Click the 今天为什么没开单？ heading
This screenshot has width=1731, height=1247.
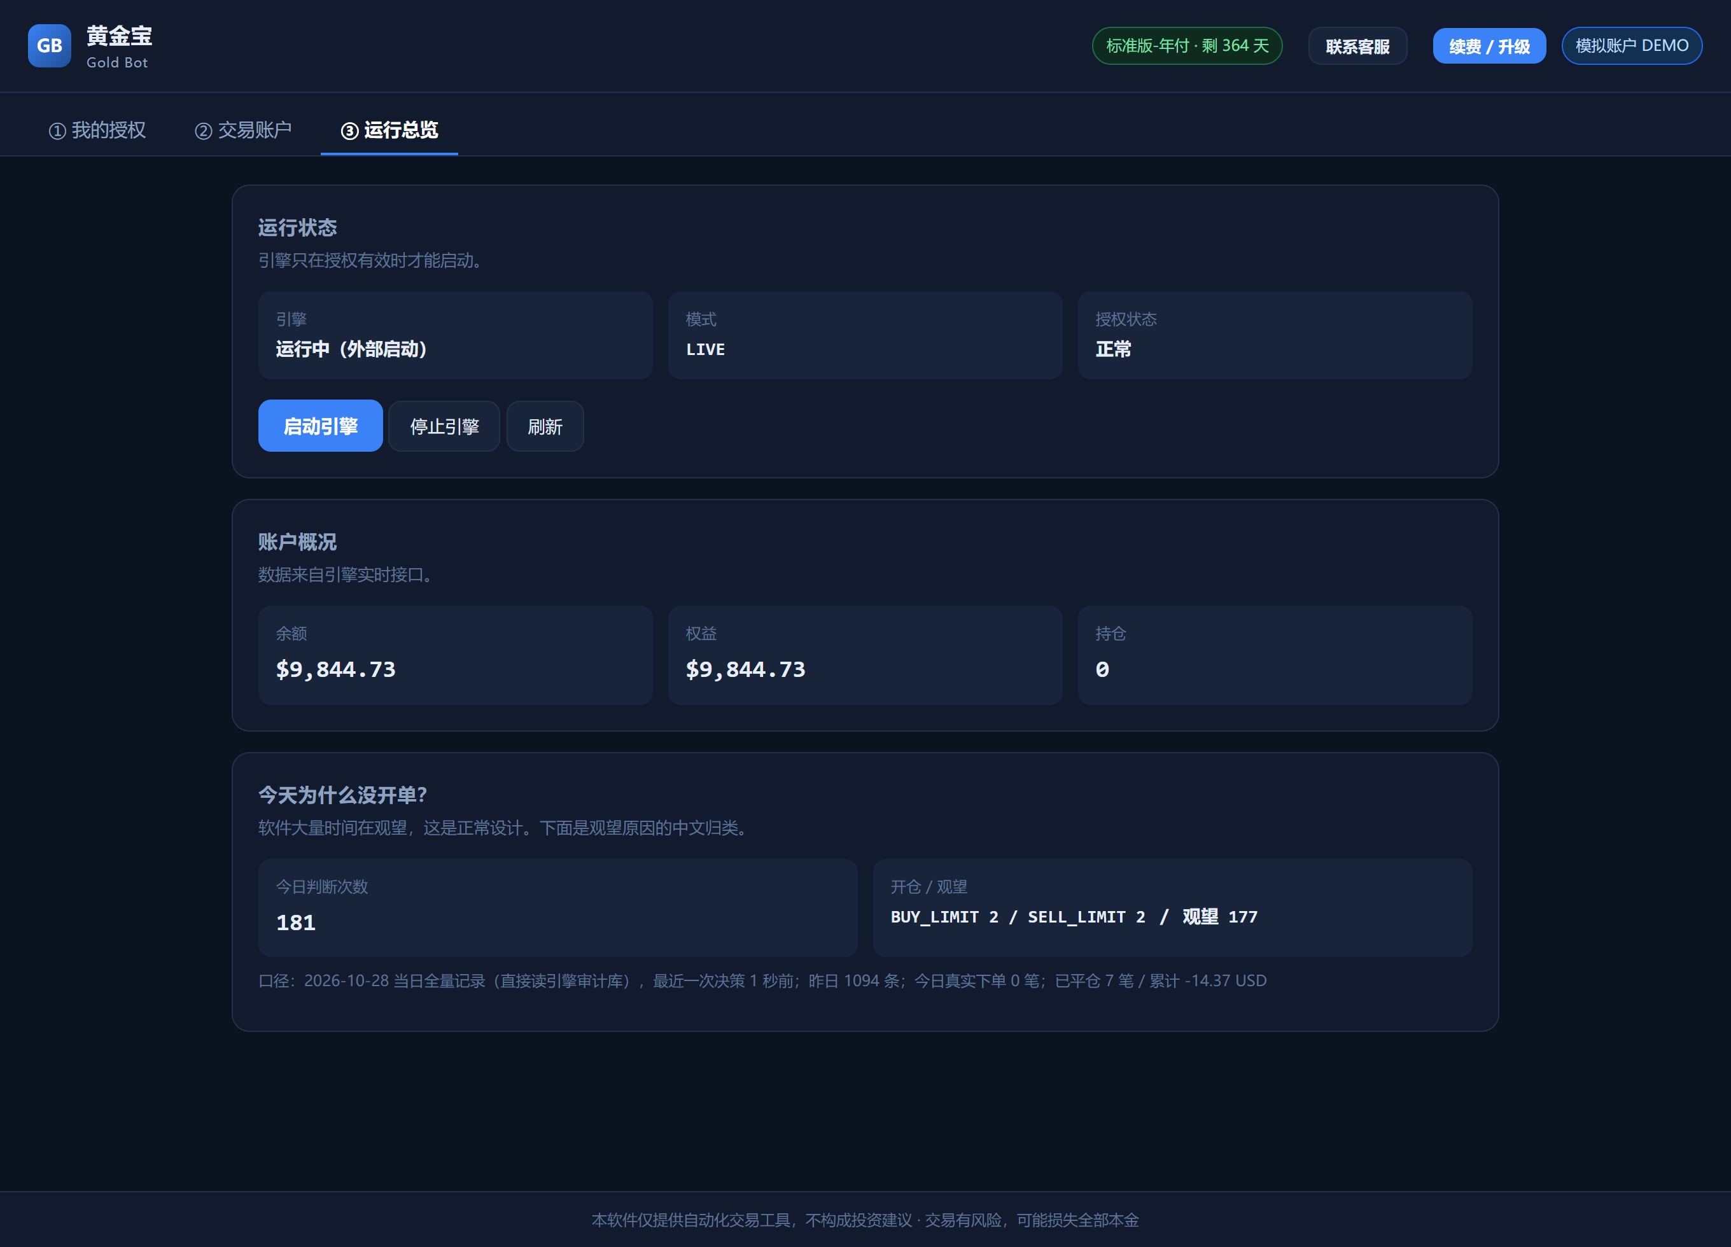pyautogui.click(x=342, y=795)
